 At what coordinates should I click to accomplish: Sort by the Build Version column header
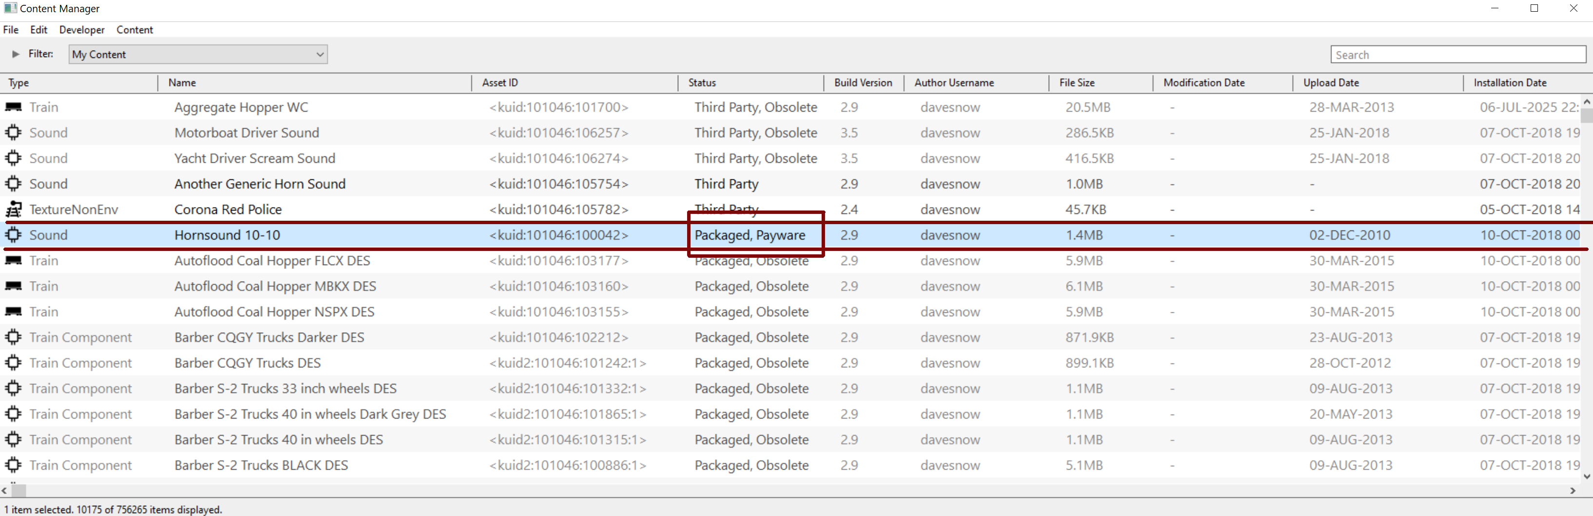click(864, 83)
